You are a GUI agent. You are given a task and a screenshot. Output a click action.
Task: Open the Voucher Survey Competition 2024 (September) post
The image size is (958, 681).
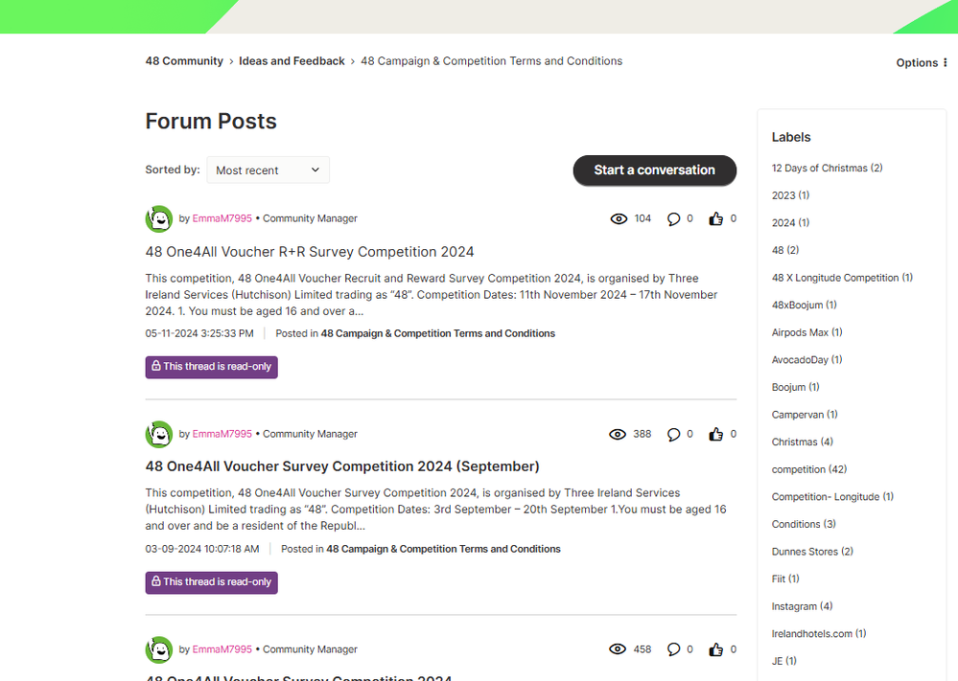[342, 466]
